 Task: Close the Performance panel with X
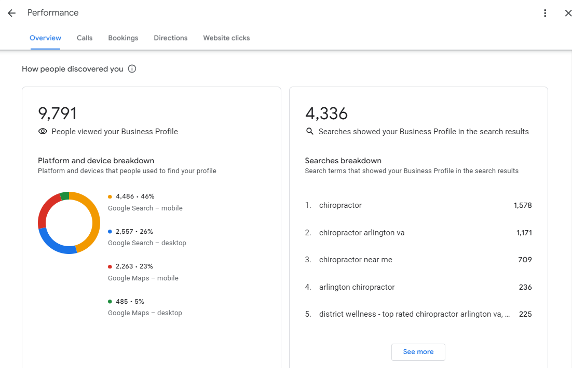tap(568, 13)
